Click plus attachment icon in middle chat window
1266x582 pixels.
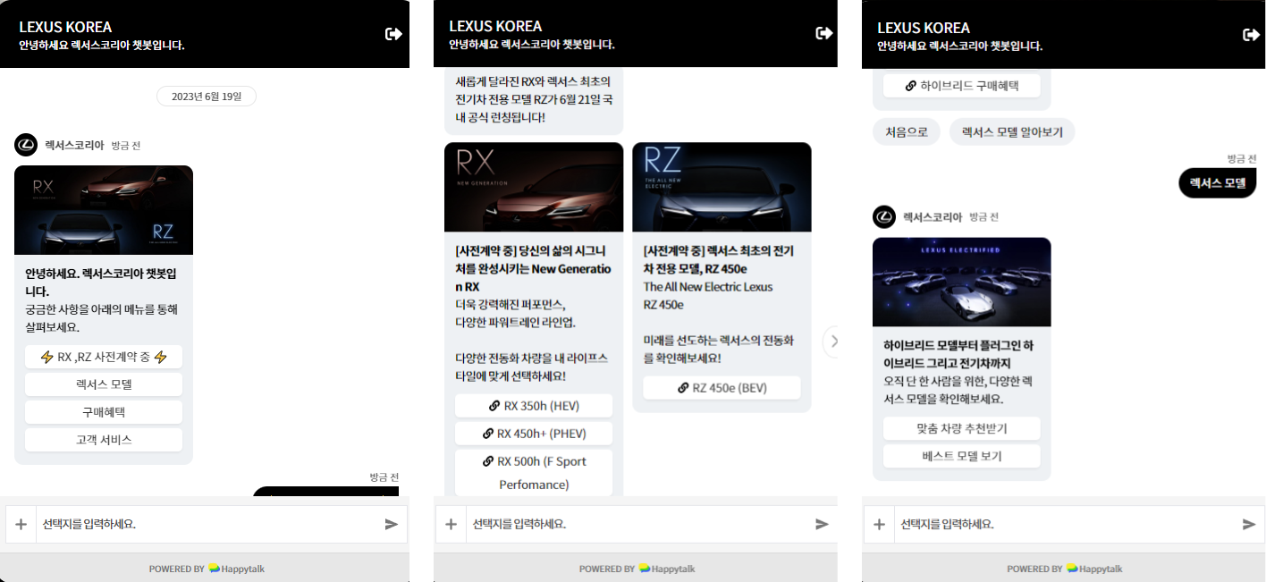pos(451,524)
